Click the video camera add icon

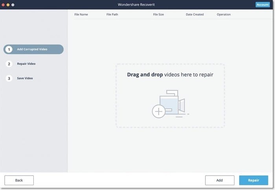pyautogui.click(x=170, y=104)
